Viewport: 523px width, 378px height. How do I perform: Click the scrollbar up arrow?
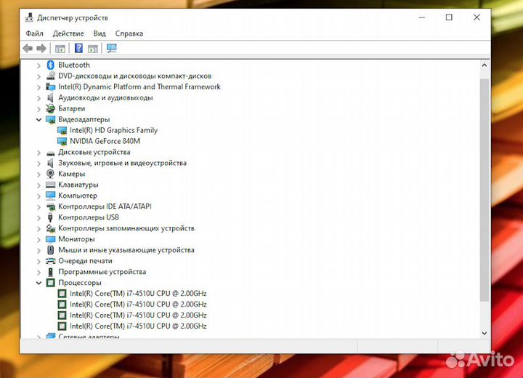(485, 65)
